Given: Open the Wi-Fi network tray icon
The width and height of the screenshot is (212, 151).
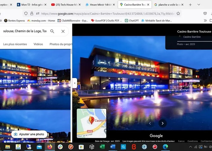Looking at the screenshot, I should point(196,147).
